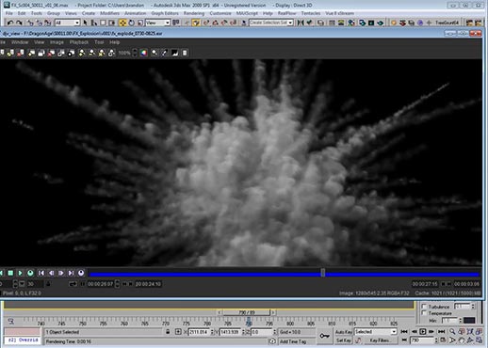Click the blue playback timeline slider handle
The width and height of the screenshot is (488, 348).
click(323, 273)
